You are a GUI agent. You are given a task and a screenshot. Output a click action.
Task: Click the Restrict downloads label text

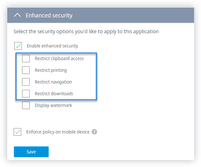pyautogui.click(x=54, y=94)
